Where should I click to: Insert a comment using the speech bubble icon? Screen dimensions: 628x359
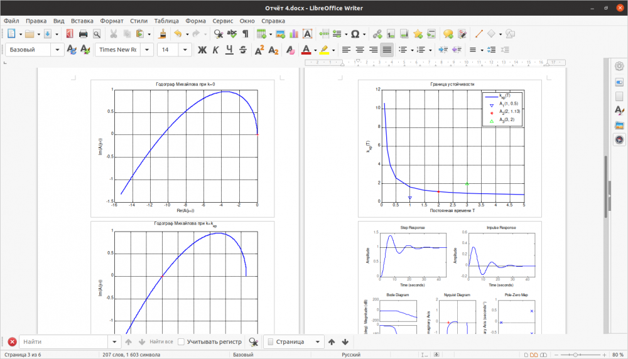pyautogui.click(x=448, y=34)
